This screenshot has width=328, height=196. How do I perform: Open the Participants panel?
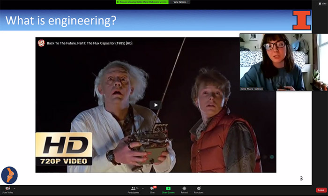[133, 190]
